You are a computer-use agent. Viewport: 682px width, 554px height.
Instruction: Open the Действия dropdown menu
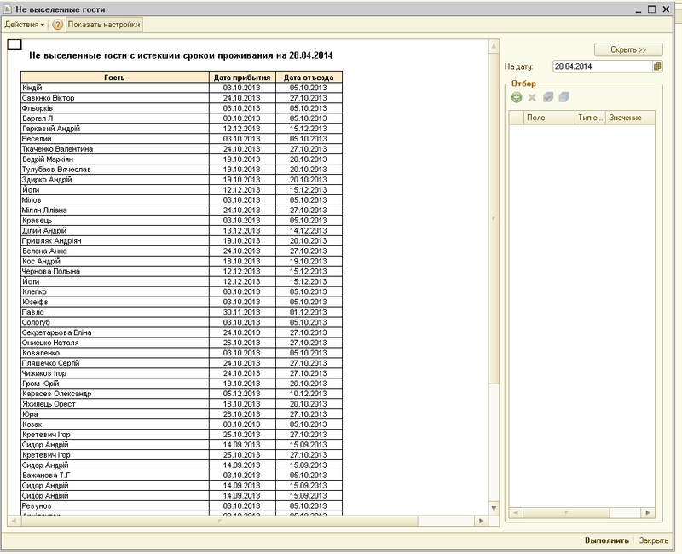tap(25, 25)
